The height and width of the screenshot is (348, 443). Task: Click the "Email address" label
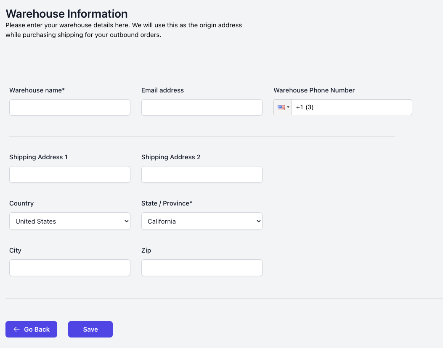click(x=162, y=90)
